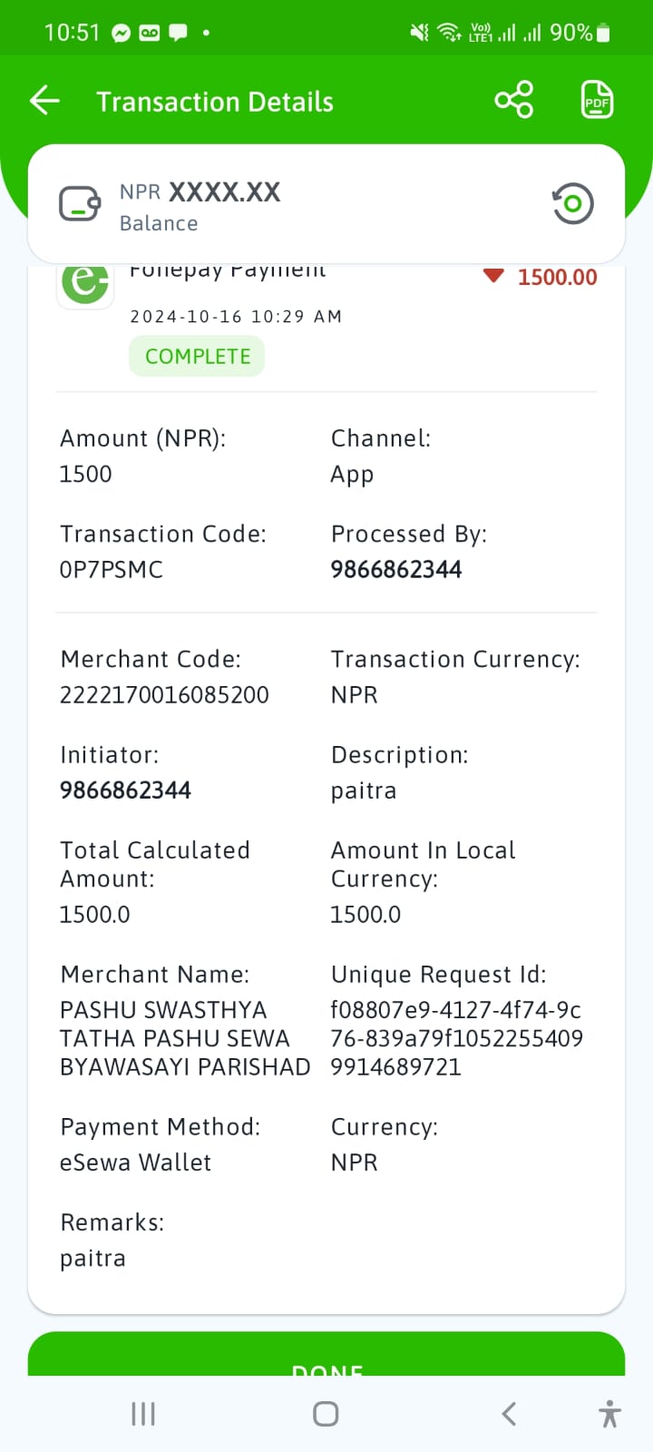Tap transaction code 0P7PSMC

tap(112, 569)
